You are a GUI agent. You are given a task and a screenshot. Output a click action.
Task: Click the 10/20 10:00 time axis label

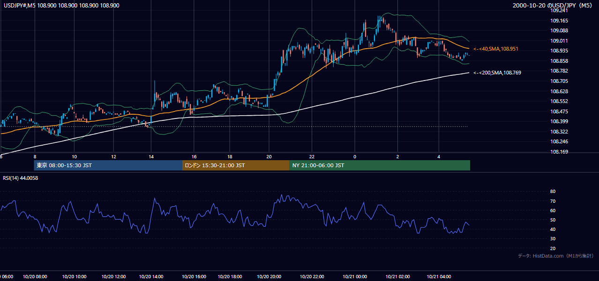74,277
